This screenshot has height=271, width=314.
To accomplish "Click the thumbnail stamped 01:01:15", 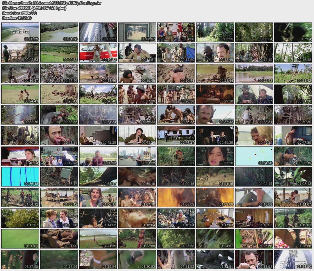I will 215,177.
